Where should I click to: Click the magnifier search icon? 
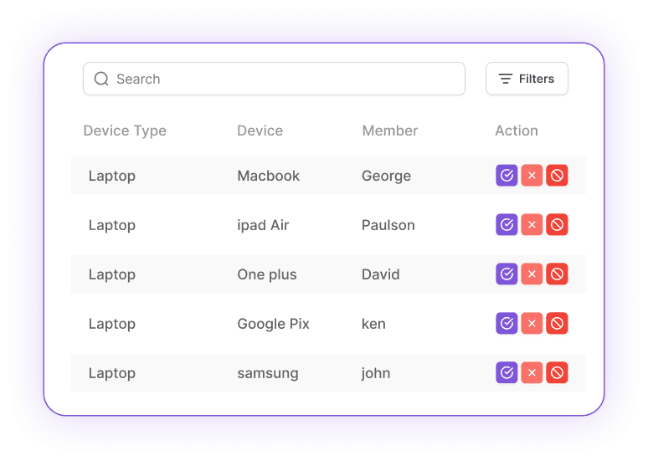tap(101, 79)
